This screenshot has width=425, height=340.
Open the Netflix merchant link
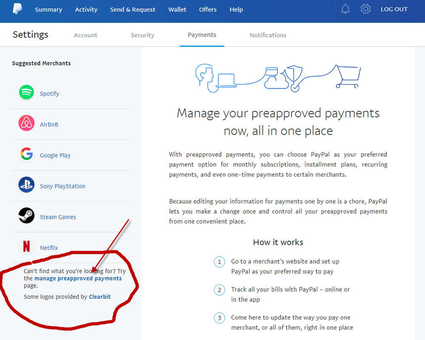(x=49, y=248)
